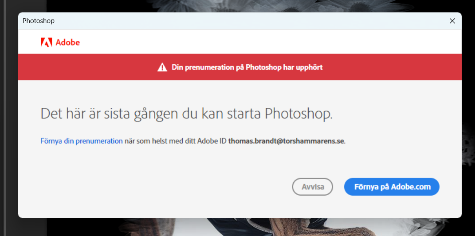Viewport: 475px width, 236px height.
Task: Click the 'Det här är sista gången' heading
Action: [186, 114]
